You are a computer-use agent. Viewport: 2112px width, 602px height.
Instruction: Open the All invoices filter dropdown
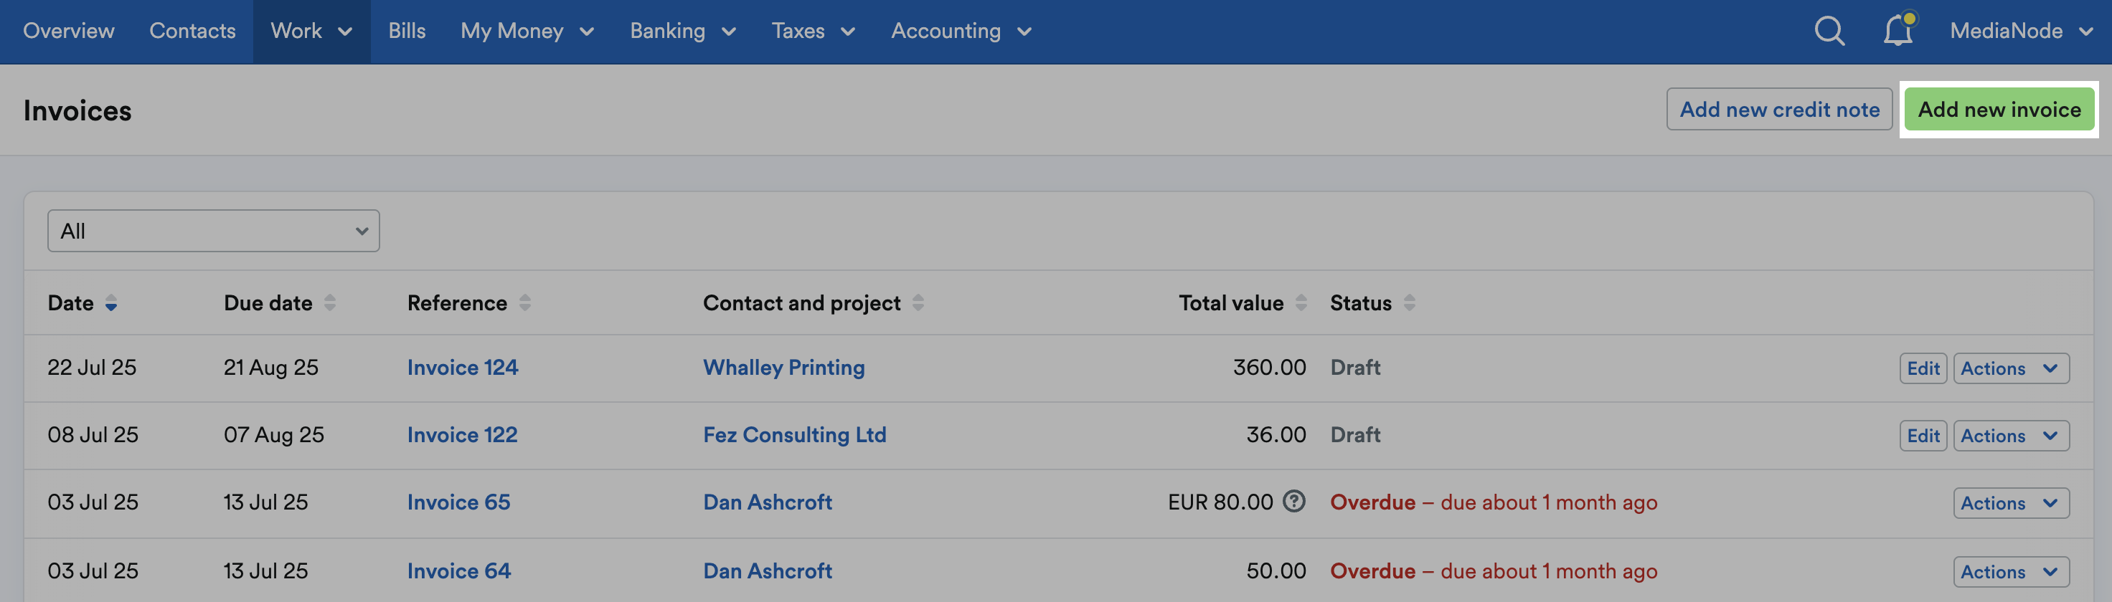(213, 230)
